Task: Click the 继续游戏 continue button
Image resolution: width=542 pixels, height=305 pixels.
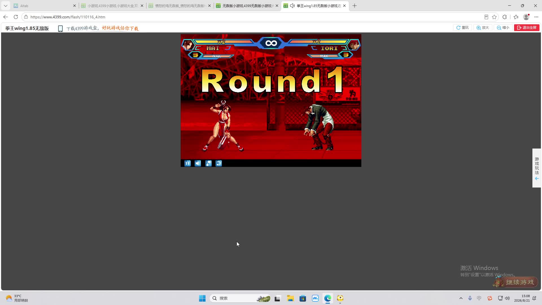Action: (x=515, y=282)
